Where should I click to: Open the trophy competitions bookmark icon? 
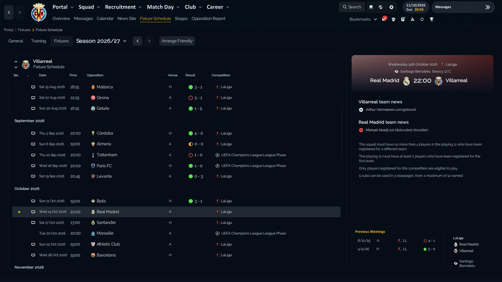[x=432, y=19]
